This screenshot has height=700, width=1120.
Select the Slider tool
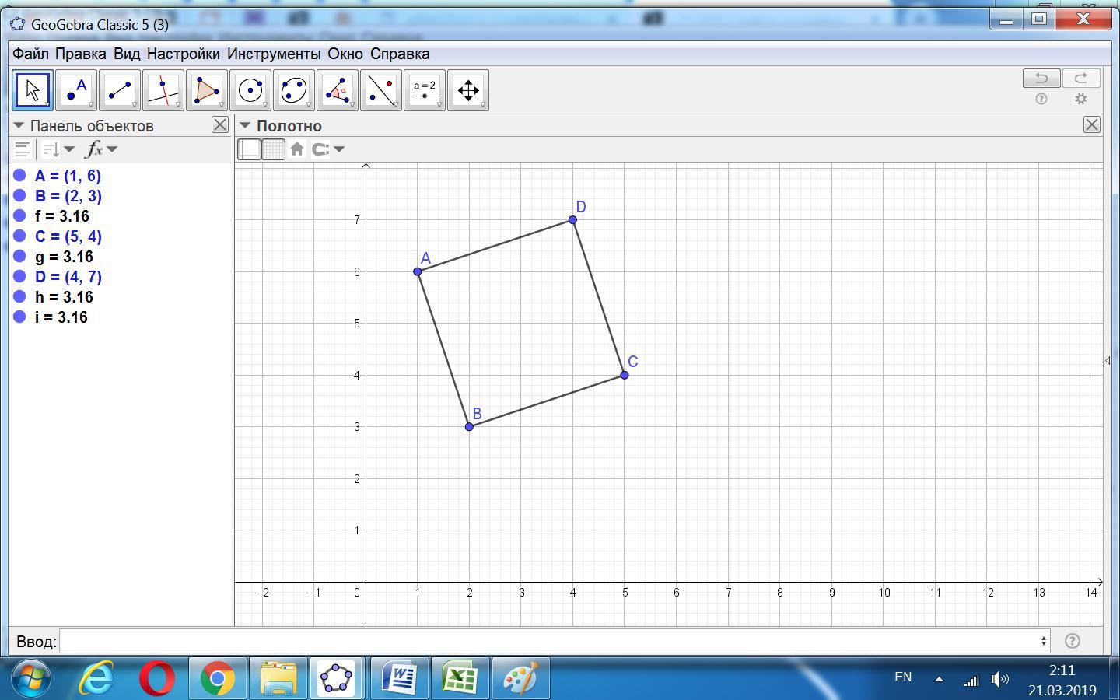(425, 90)
